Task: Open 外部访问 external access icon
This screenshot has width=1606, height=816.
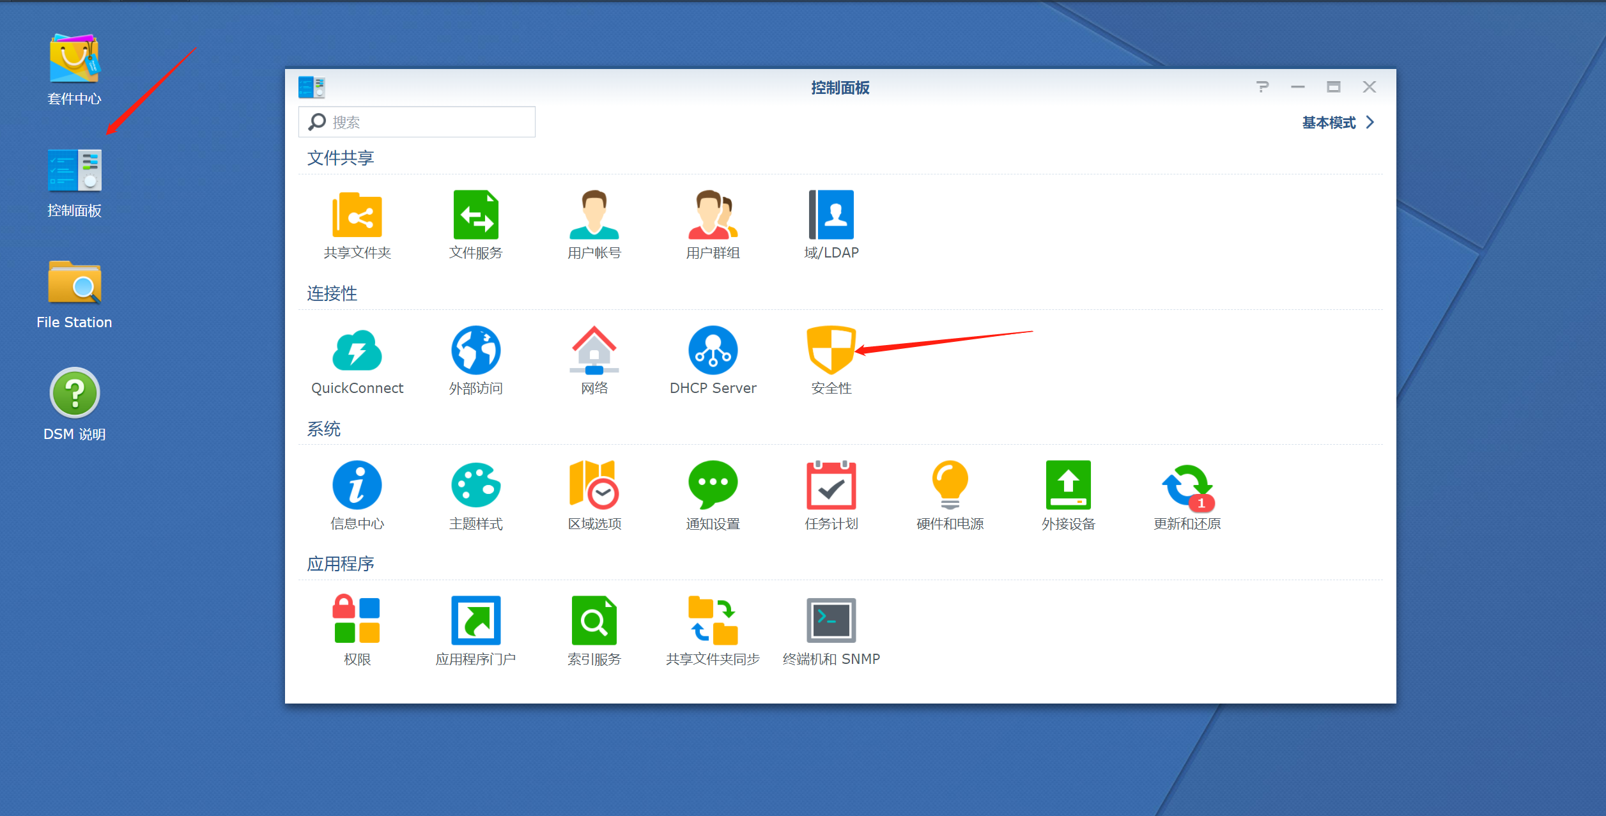Action: click(x=475, y=350)
